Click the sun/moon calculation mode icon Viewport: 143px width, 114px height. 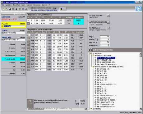(61, 9)
